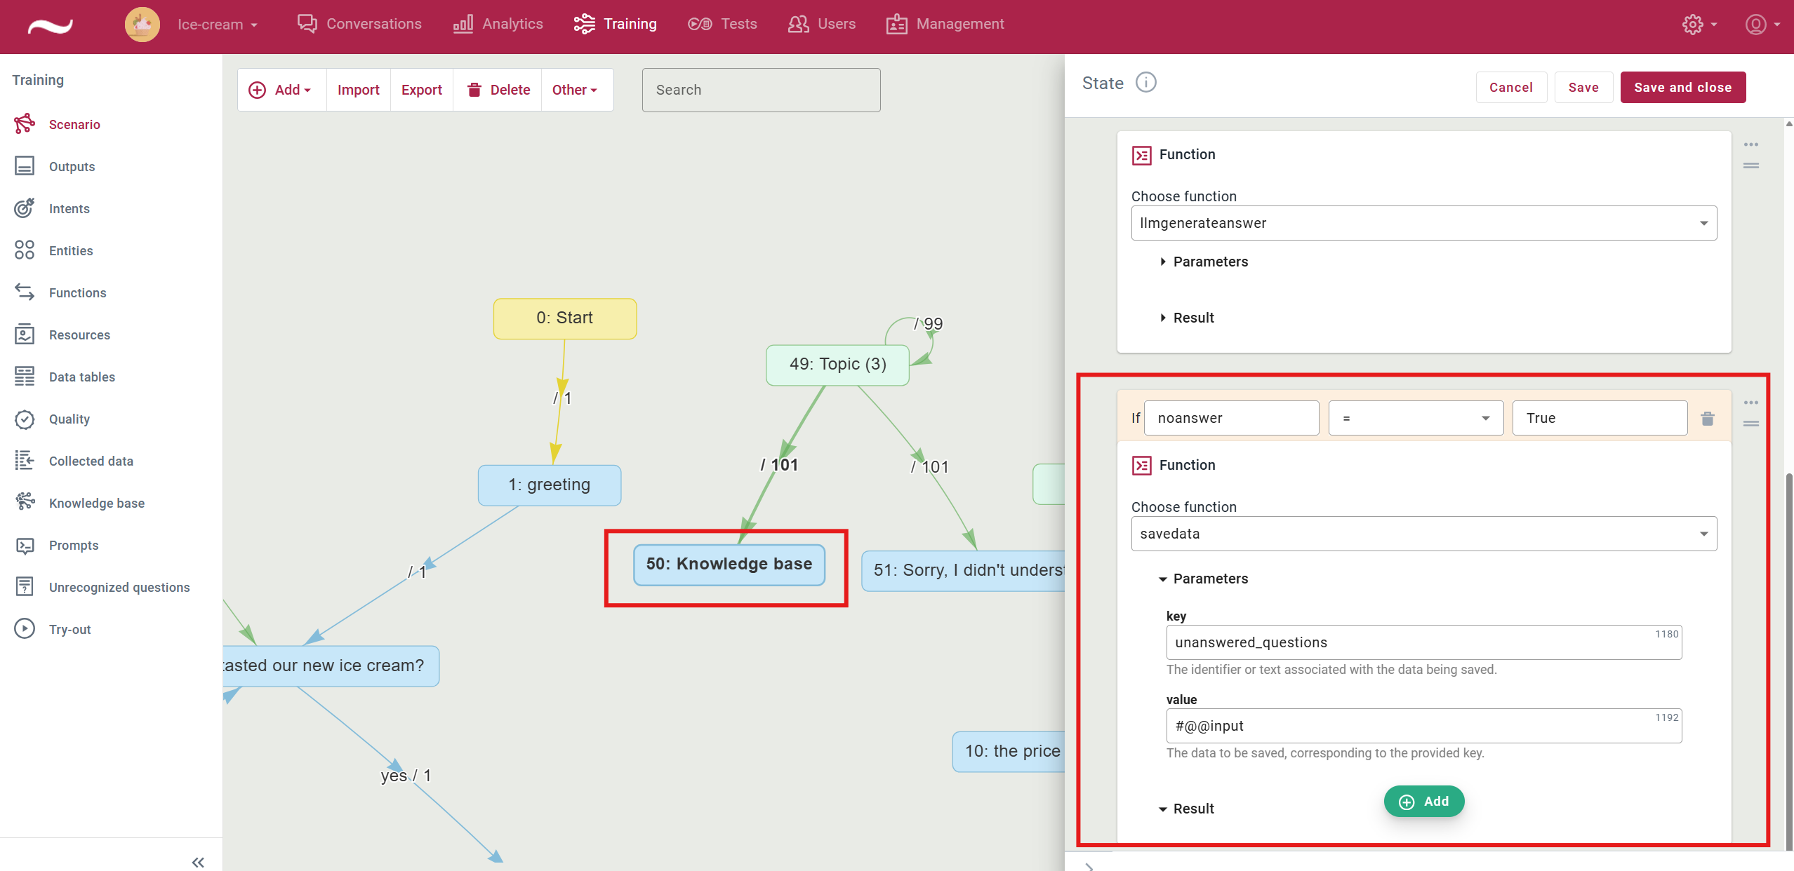This screenshot has width=1794, height=871.
Task: Click the Save and close button
Action: 1682,88
